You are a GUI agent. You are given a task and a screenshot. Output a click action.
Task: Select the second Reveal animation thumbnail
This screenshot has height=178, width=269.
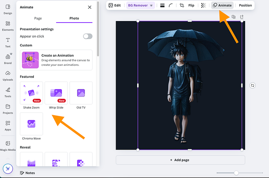coord(56,159)
